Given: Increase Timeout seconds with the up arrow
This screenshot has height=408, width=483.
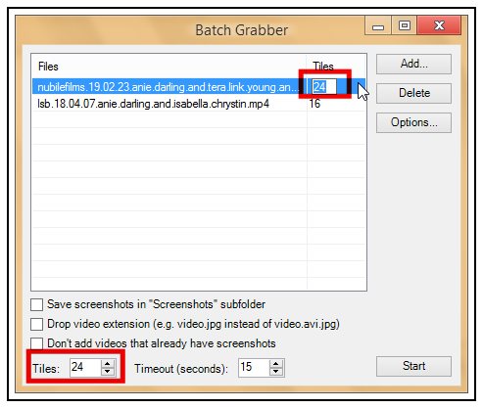Looking at the screenshot, I should 276,364.
